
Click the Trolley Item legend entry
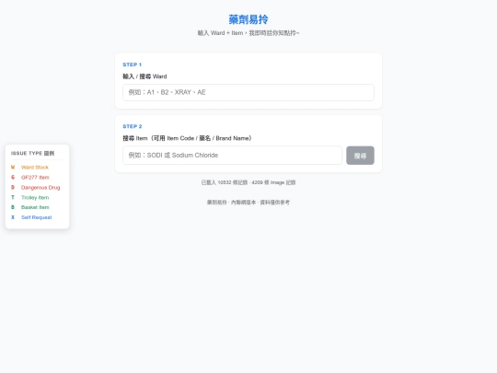click(x=35, y=198)
